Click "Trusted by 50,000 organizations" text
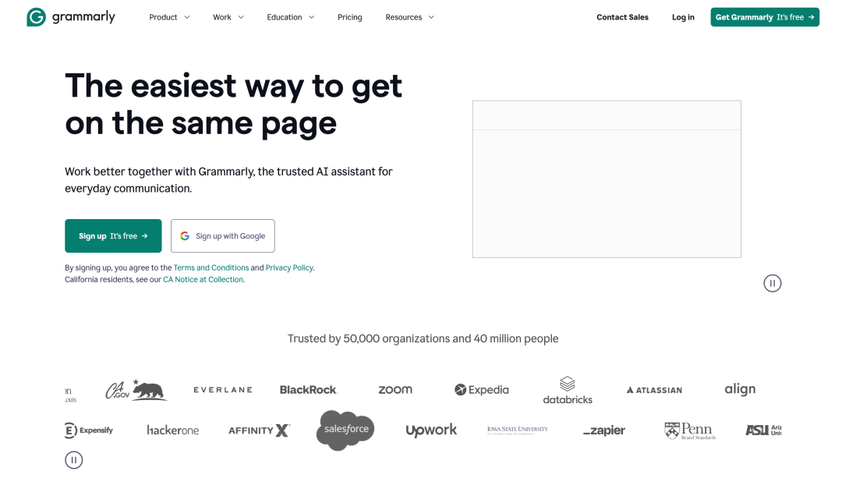 (368, 338)
